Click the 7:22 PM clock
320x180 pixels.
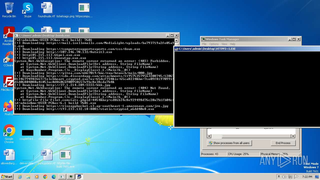[x=307, y=177]
